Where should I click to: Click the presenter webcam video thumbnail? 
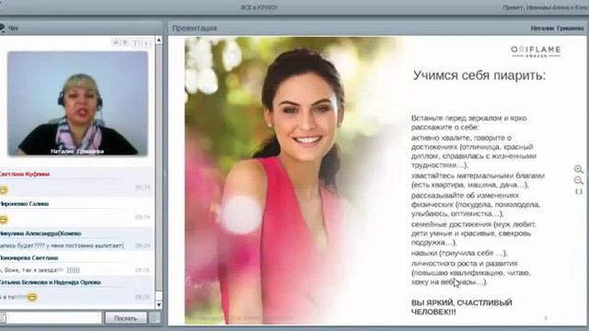pyautogui.click(x=77, y=103)
